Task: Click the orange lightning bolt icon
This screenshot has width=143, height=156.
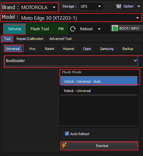Action: click(64, 145)
